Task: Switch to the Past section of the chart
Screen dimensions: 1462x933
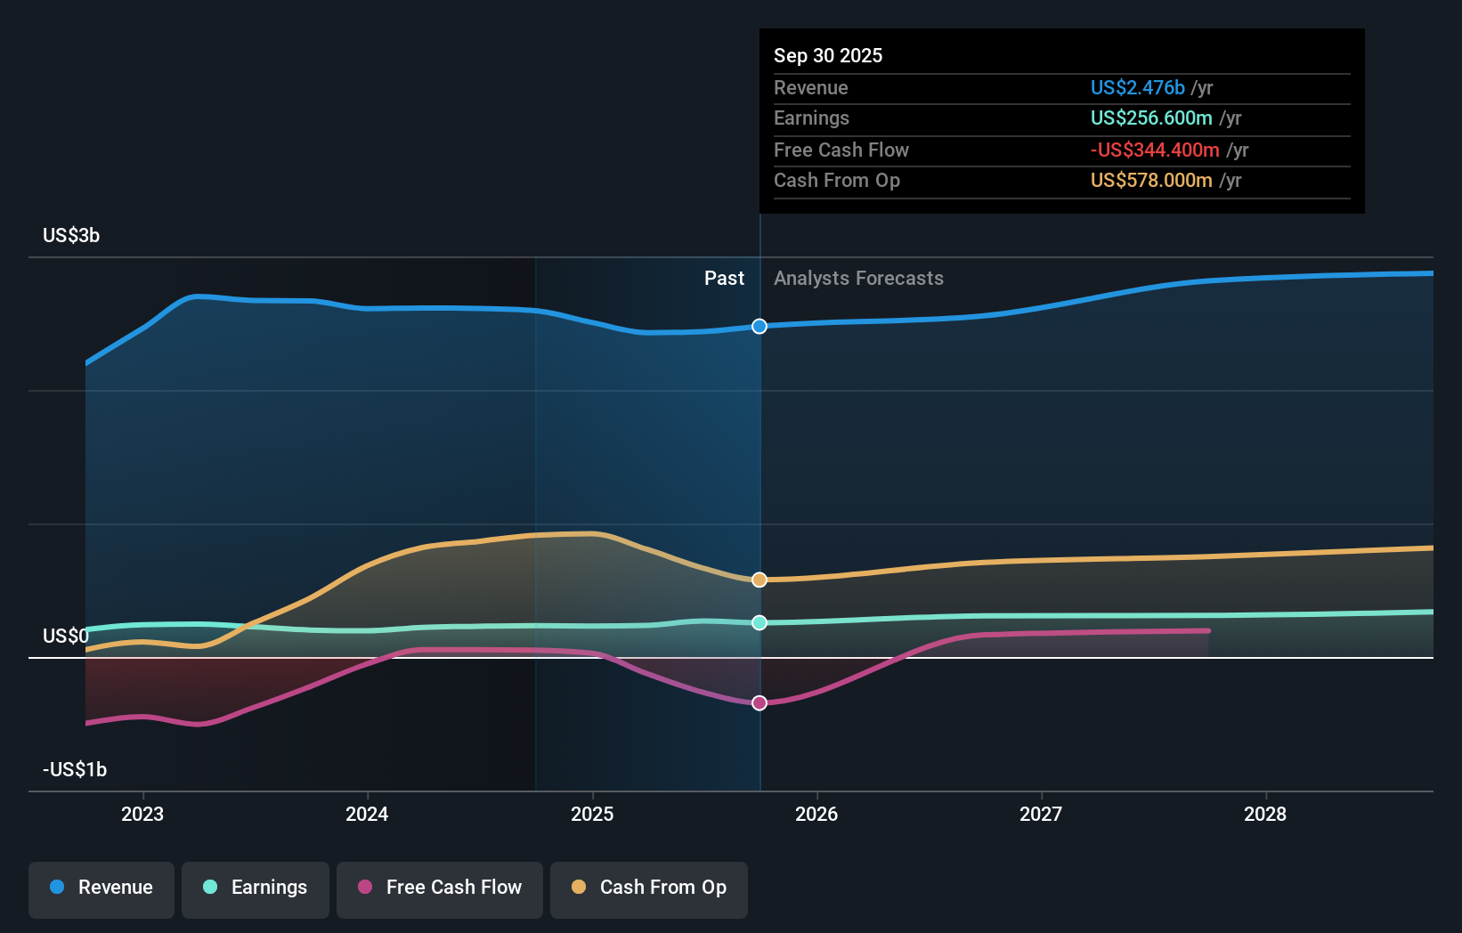Action: (x=724, y=278)
